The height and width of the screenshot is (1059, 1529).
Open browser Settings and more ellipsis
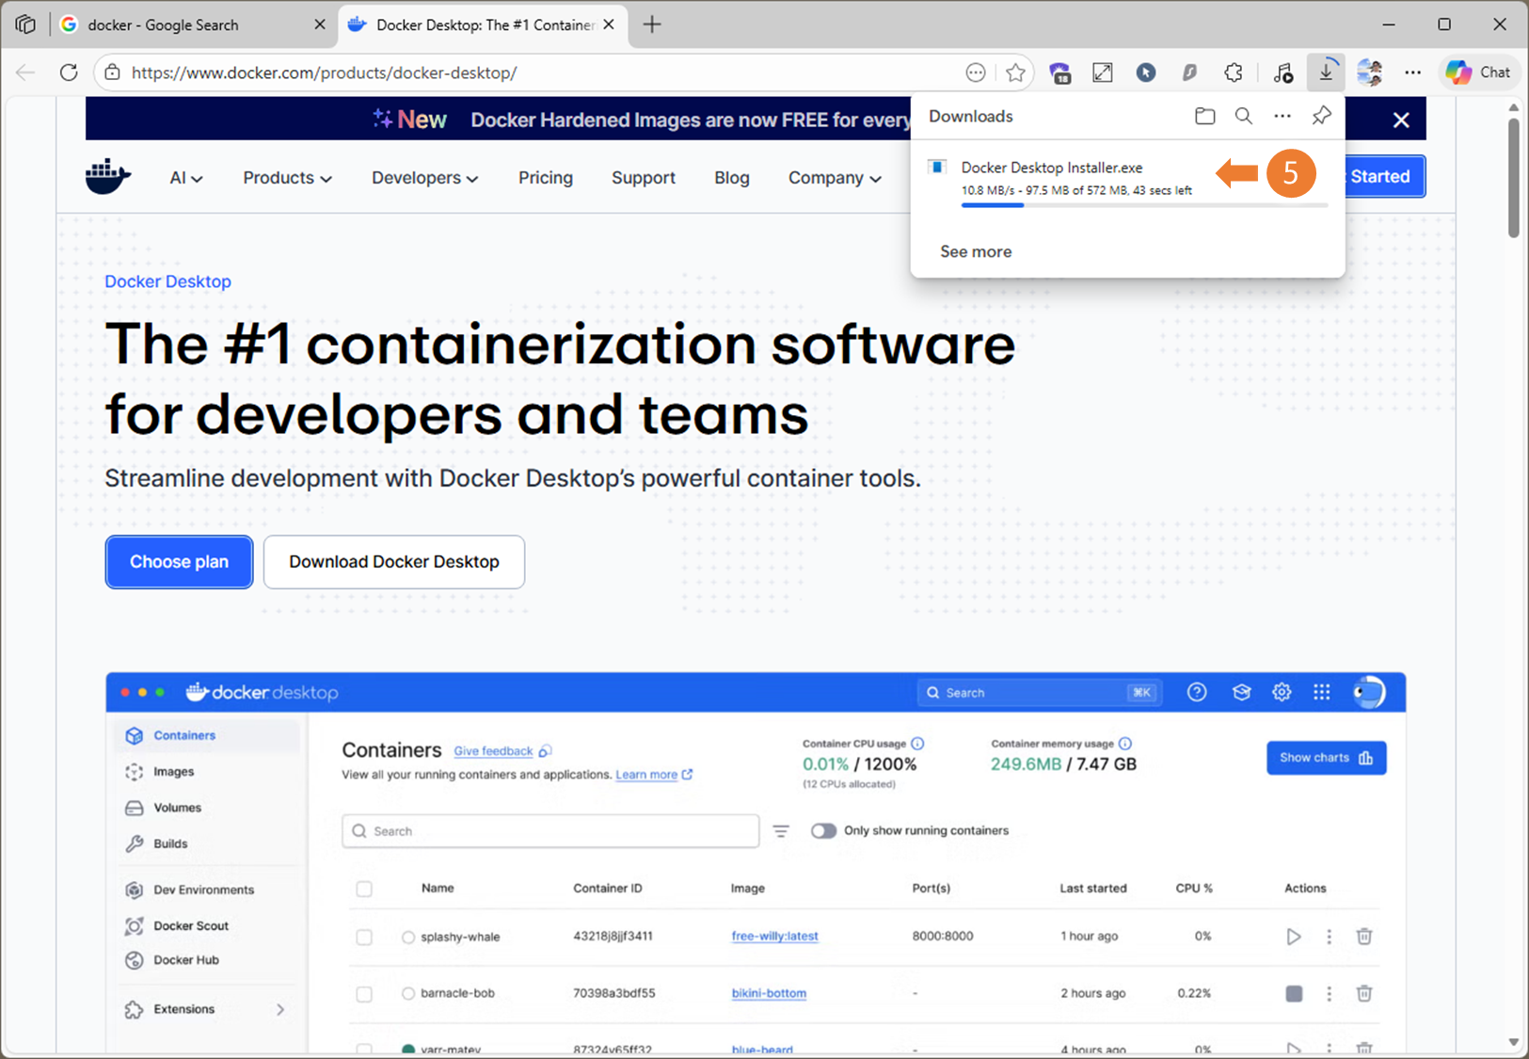[1412, 72]
